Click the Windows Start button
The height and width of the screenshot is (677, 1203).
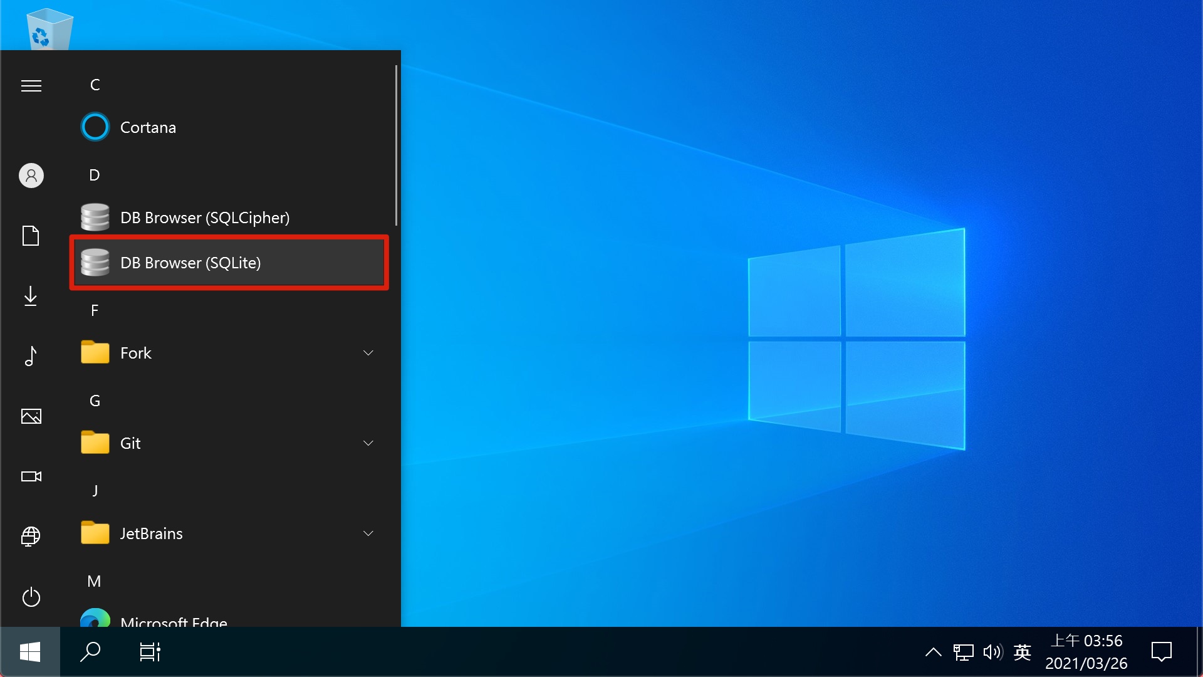(x=30, y=652)
